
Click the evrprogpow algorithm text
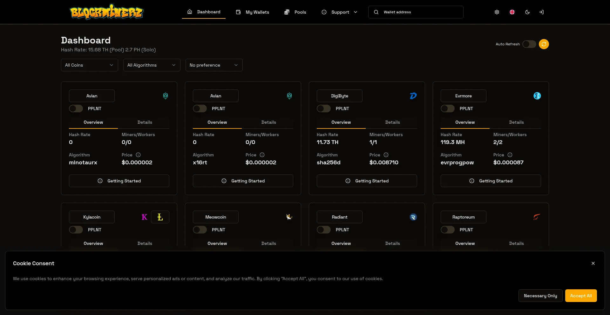pyautogui.click(x=457, y=162)
